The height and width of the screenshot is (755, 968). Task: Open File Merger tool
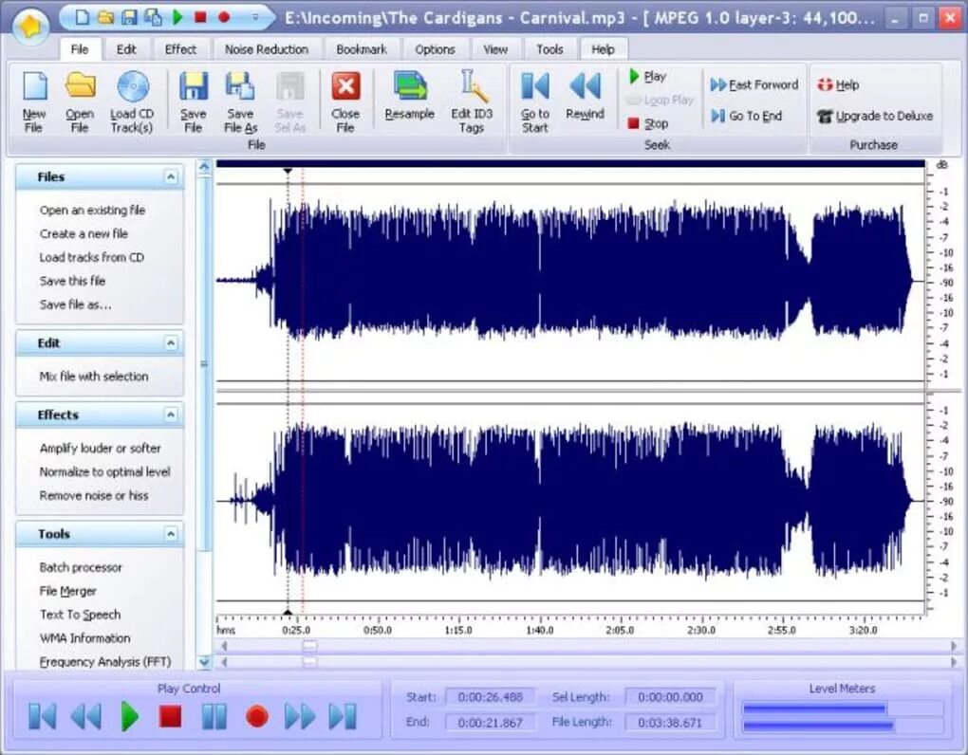68,591
